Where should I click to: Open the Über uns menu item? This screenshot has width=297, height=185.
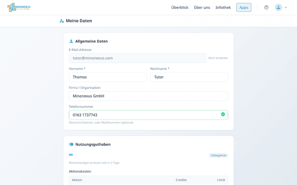(x=202, y=8)
